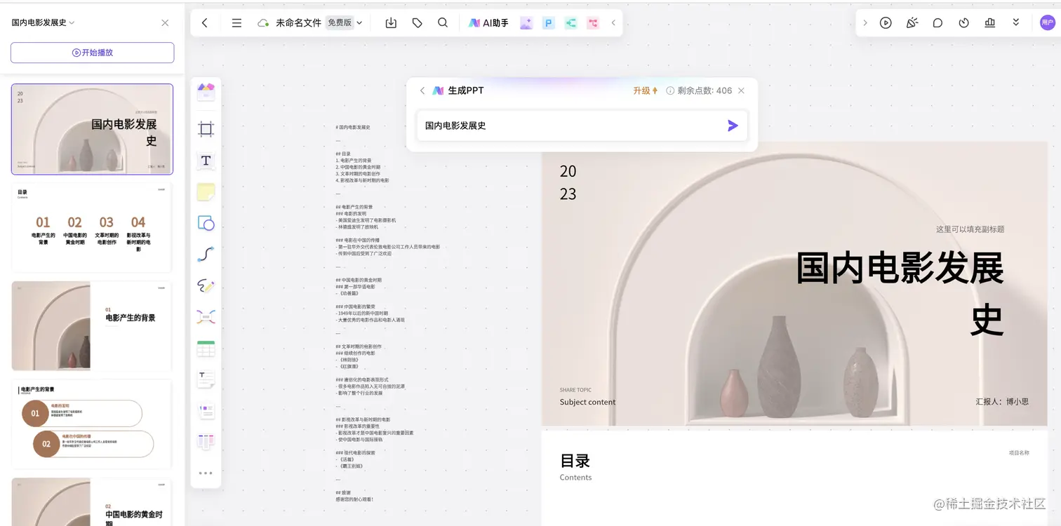The image size is (1061, 526).
Task: Go back with the top toolbar arrow
Action: coord(205,22)
